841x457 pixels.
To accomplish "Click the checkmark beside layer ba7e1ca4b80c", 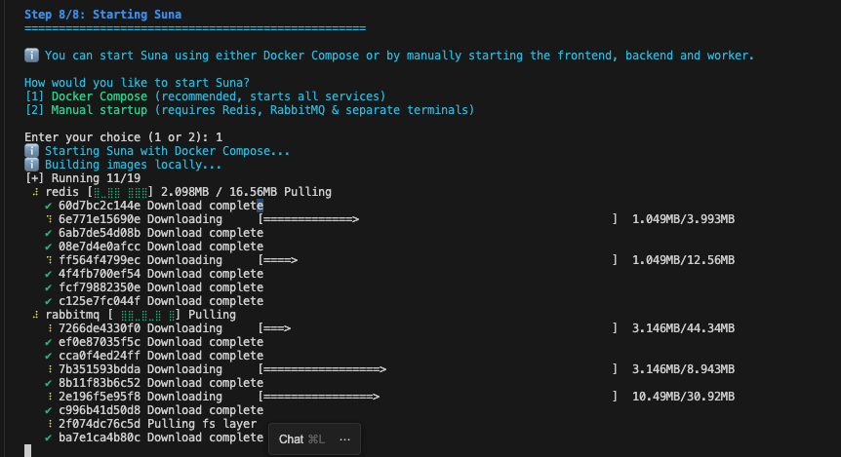I will click(48, 438).
